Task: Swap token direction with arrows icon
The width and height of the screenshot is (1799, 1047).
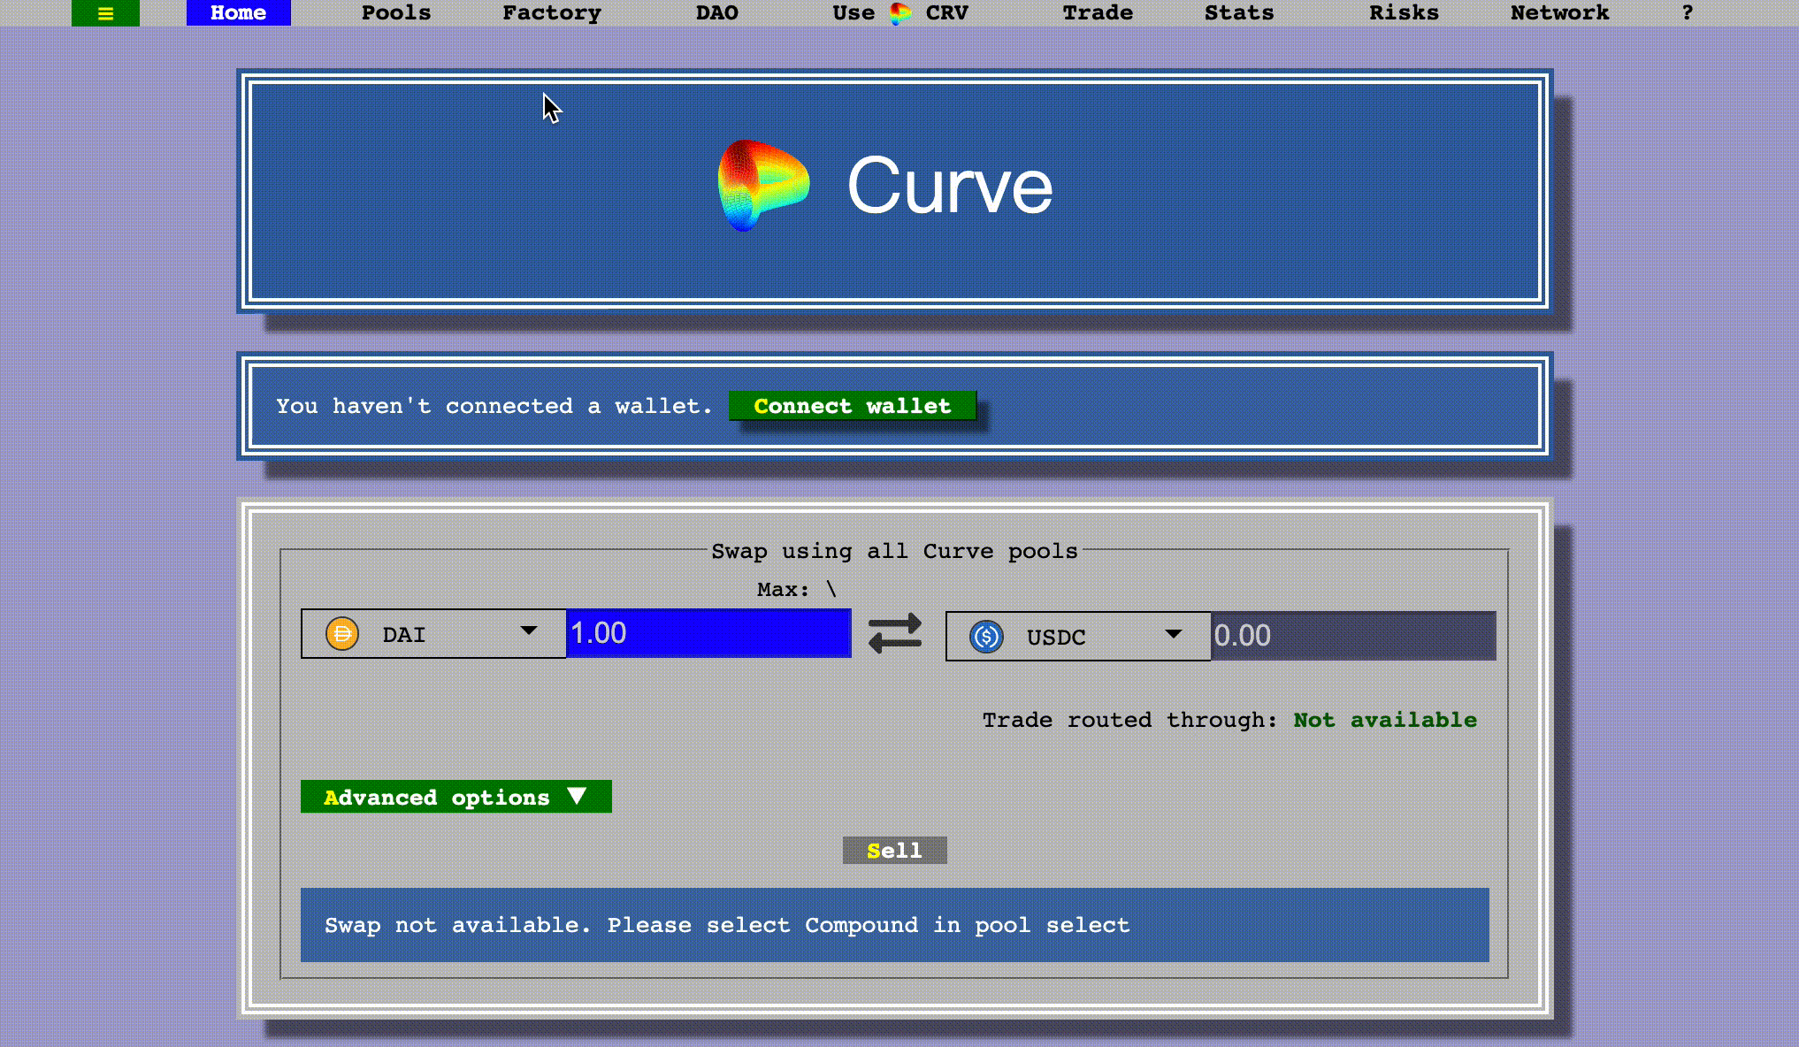Action: pyautogui.click(x=895, y=634)
